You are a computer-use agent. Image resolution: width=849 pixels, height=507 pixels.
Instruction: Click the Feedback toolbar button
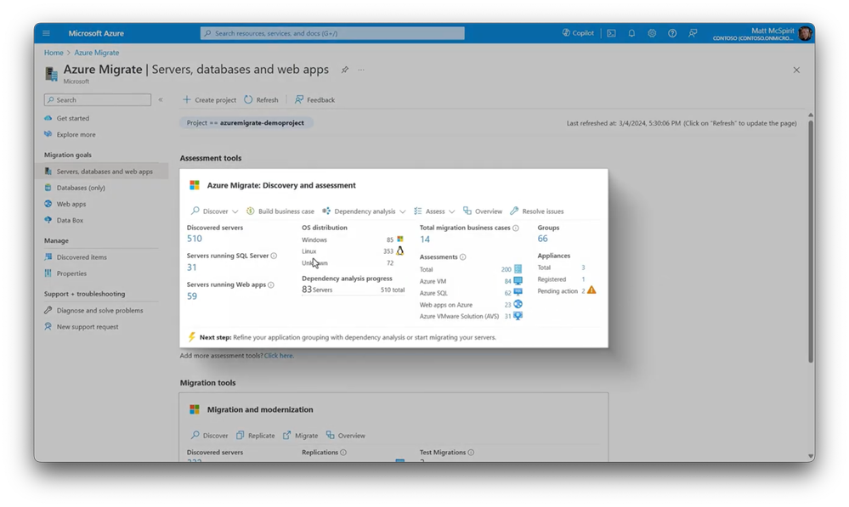point(314,99)
